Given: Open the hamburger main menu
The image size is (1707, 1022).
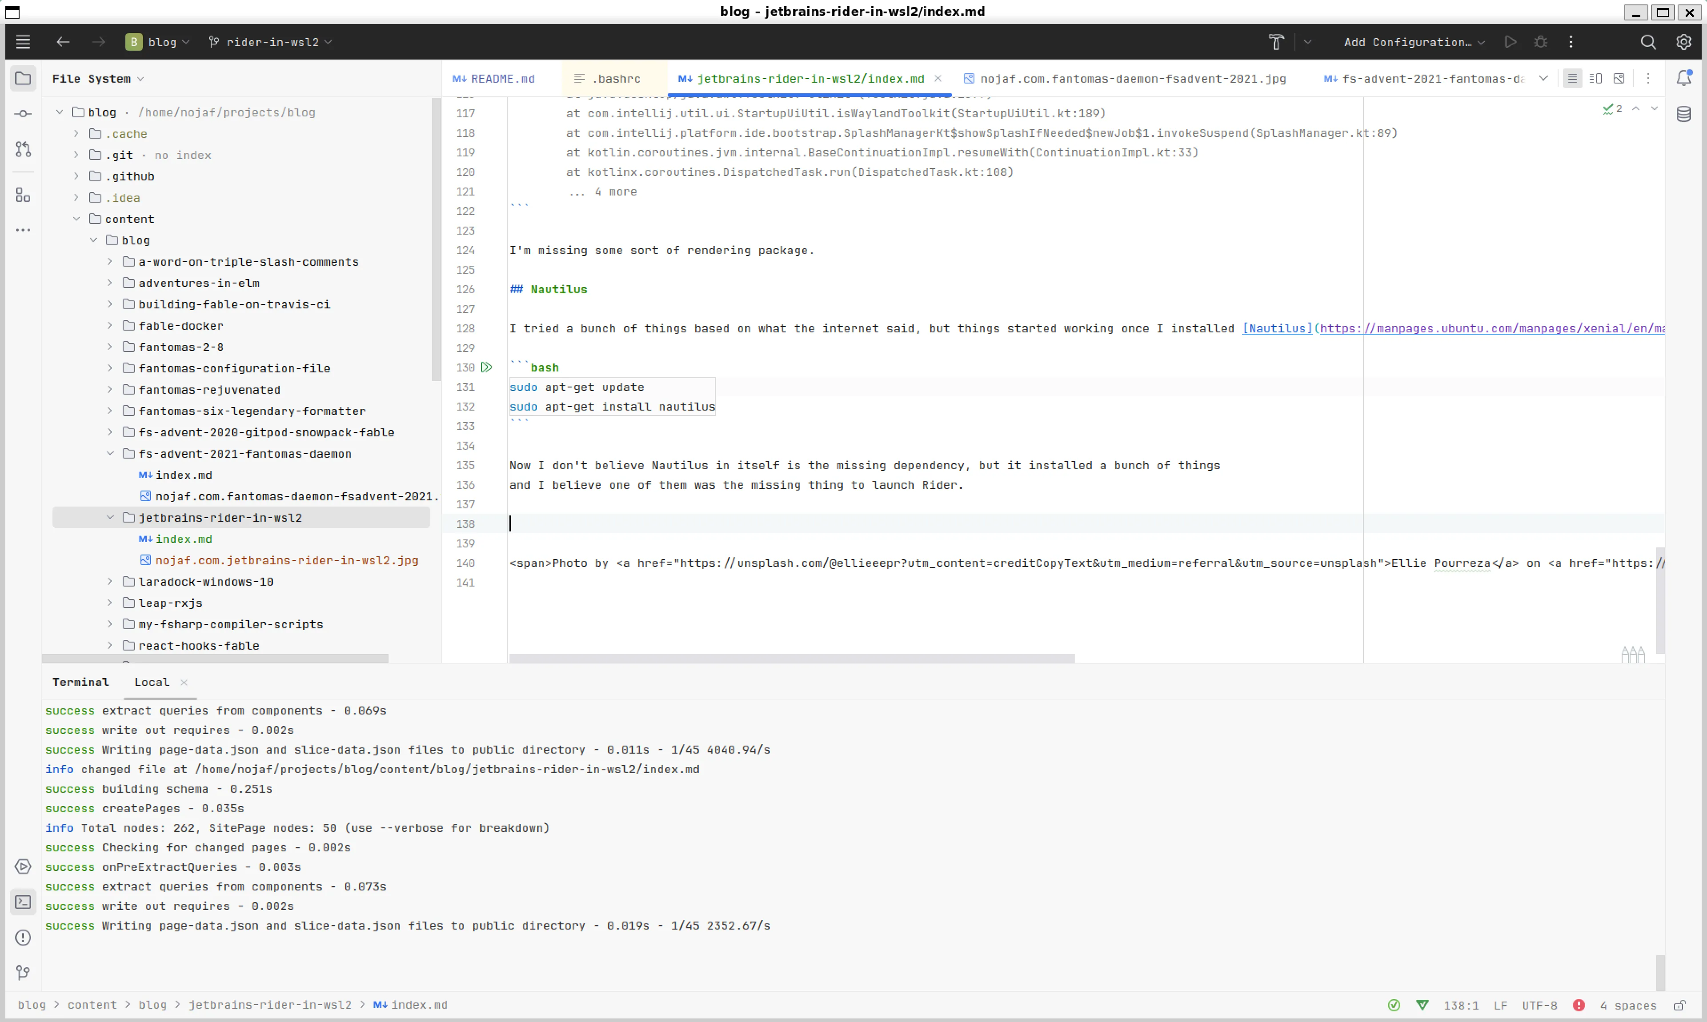Looking at the screenshot, I should (x=23, y=42).
